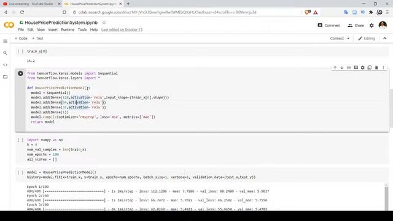This screenshot has height=221, width=393.
Task: Close the YouTube Studio tab
Action: (x=59, y=4)
